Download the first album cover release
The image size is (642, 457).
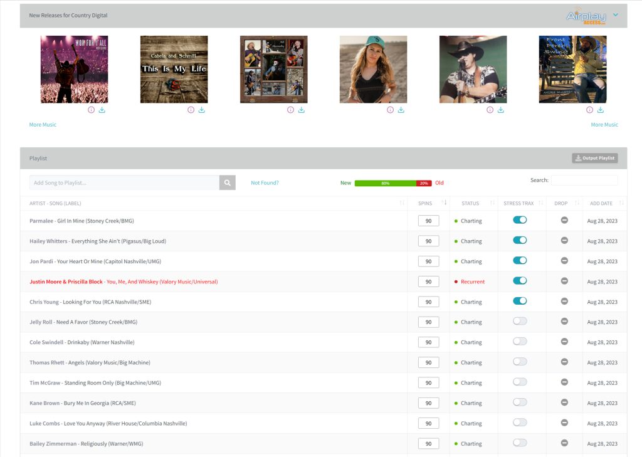tap(102, 110)
